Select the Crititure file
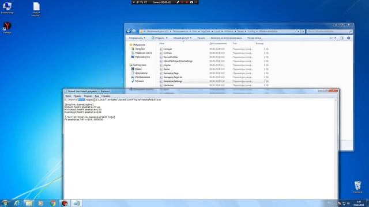The height and width of the screenshot is (207, 369). pyautogui.click(x=168, y=53)
